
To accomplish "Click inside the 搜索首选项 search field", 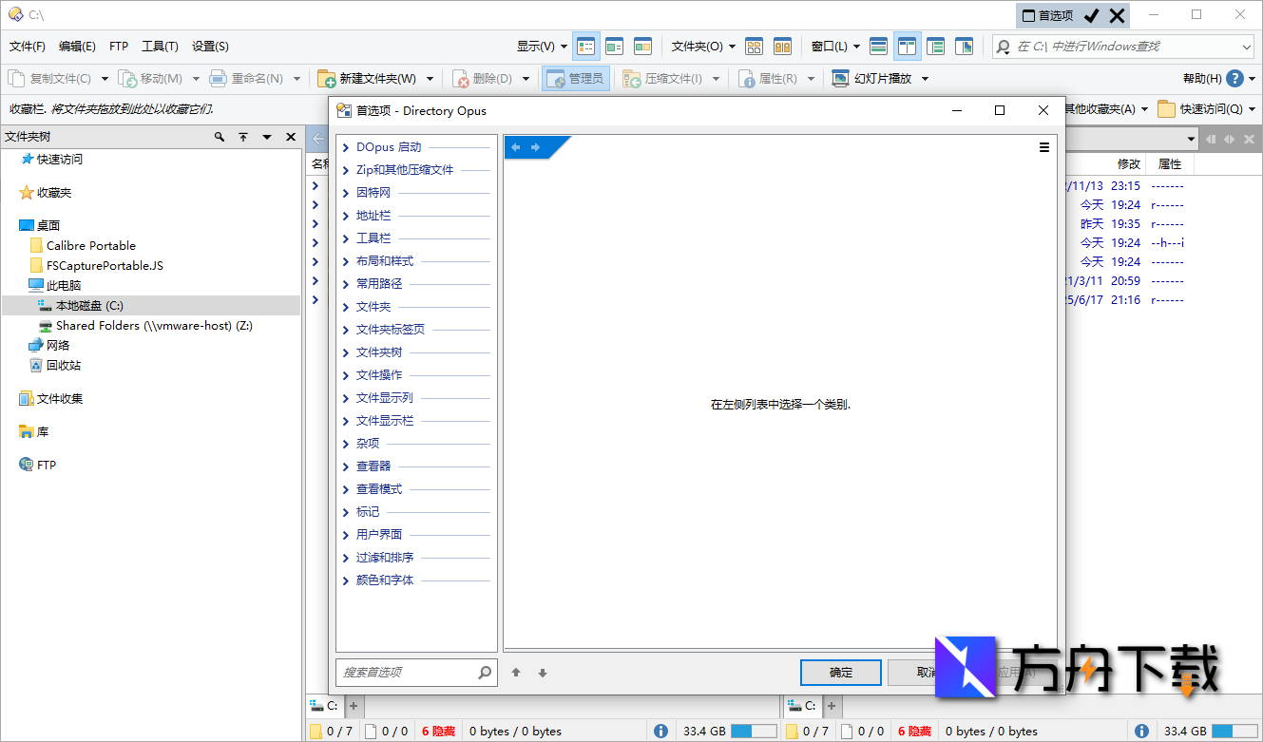I will [x=409, y=672].
